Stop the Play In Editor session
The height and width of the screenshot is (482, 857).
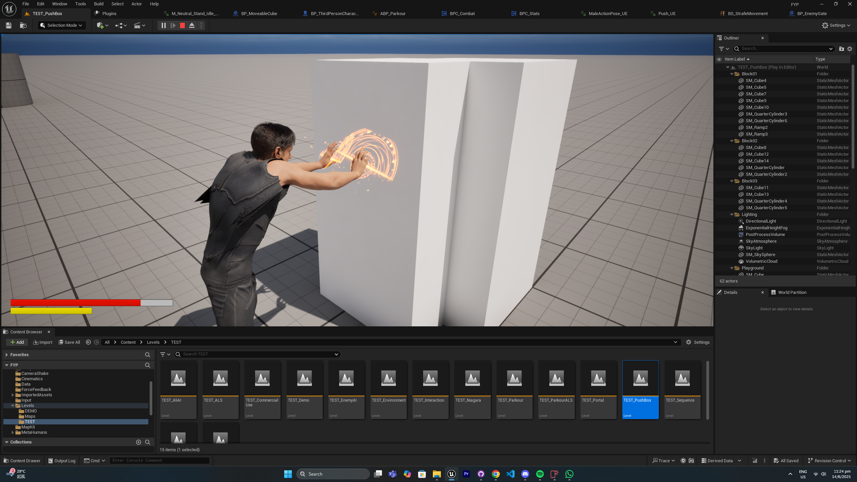pos(182,25)
